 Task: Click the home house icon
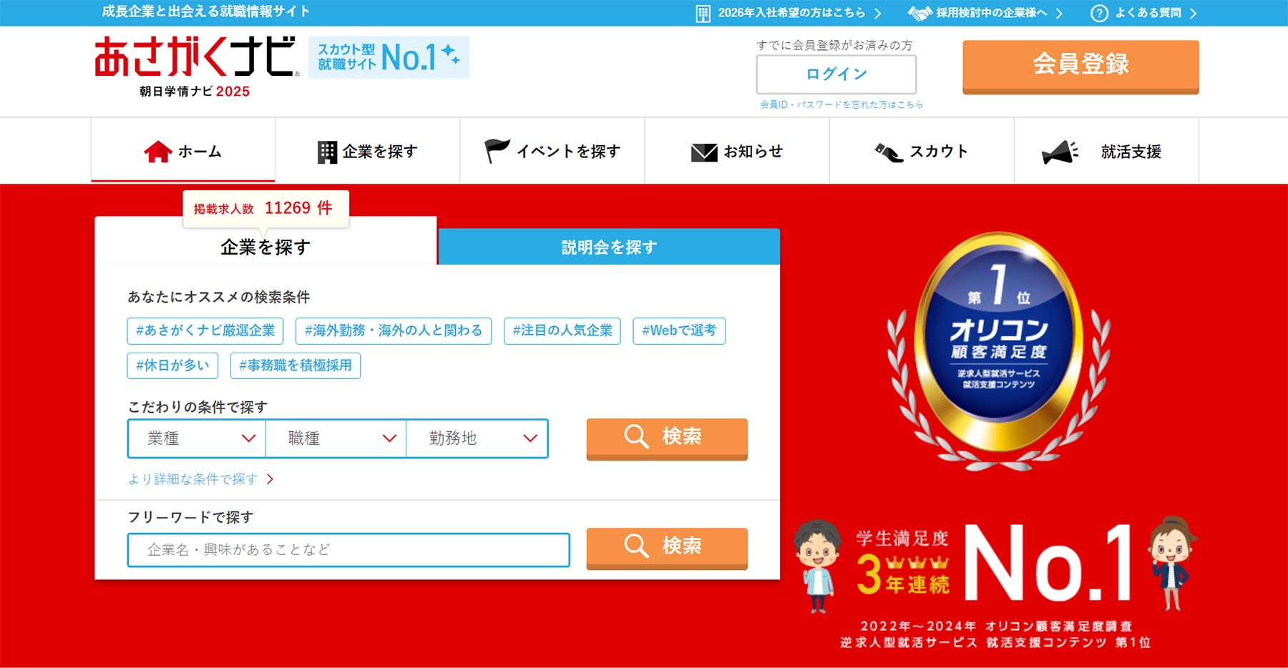tap(158, 152)
